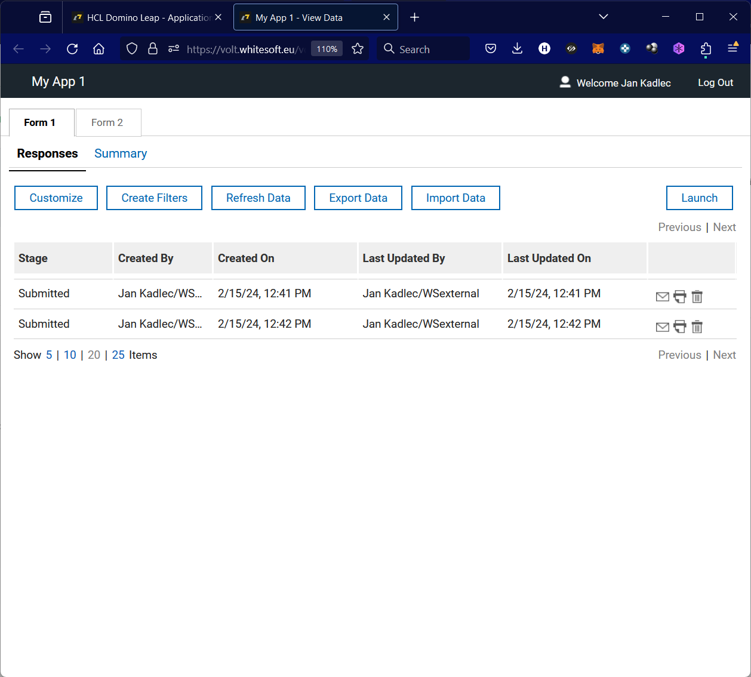The height and width of the screenshot is (677, 751).
Task: Open the MetaMask extension icon
Action: [x=598, y=48]
